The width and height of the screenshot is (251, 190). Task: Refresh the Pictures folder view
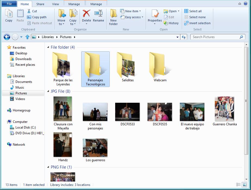[184, 37]
